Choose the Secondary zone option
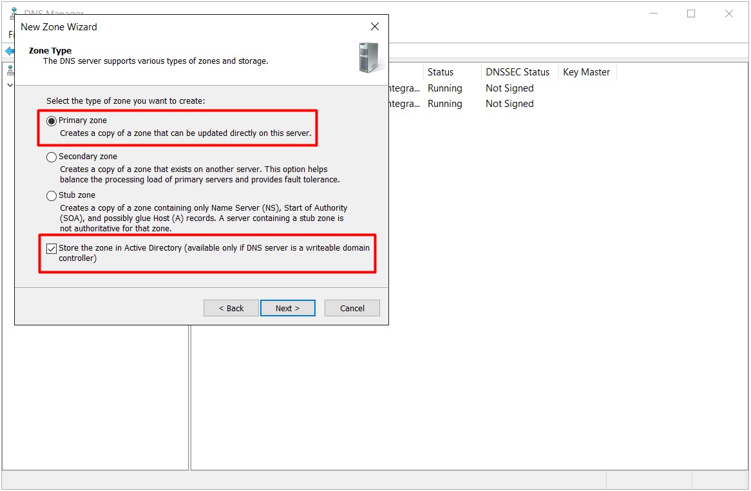751x491 pixels. [x=52, y=157]
